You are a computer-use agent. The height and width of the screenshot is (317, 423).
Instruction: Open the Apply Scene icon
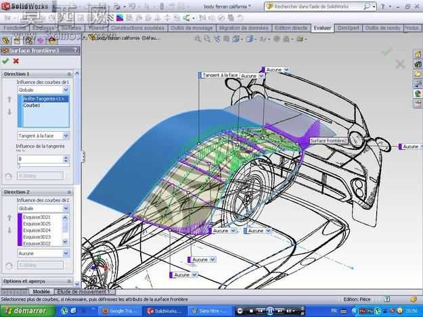(286, 39)
